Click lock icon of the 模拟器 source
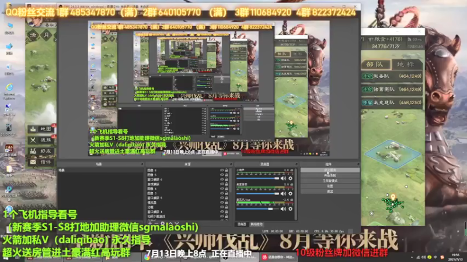467x262 pixels. (226, 203)
